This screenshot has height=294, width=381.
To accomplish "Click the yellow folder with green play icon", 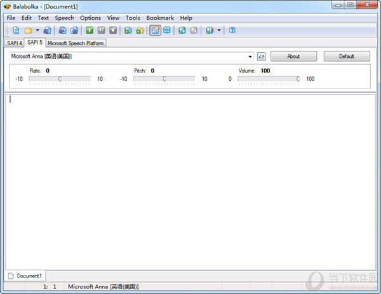I will coord(140,31).
